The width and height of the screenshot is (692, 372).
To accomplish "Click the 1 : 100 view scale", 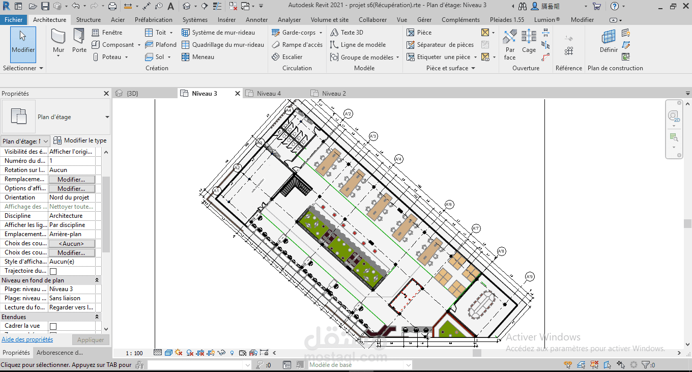I will pyautogui.click(x=134, y=353).
